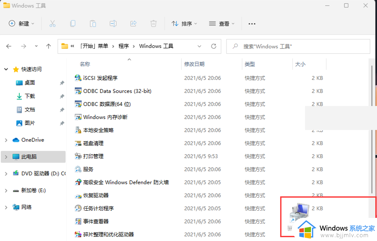Screen dimensions: 377x241
Task: Select the Windows 内存诊断 icon
Action: [x=78, y=117]
